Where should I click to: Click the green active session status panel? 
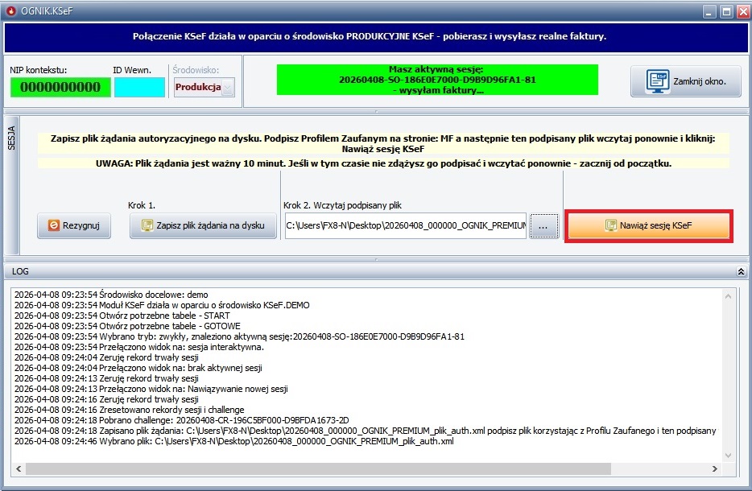[x=438, y=80]
